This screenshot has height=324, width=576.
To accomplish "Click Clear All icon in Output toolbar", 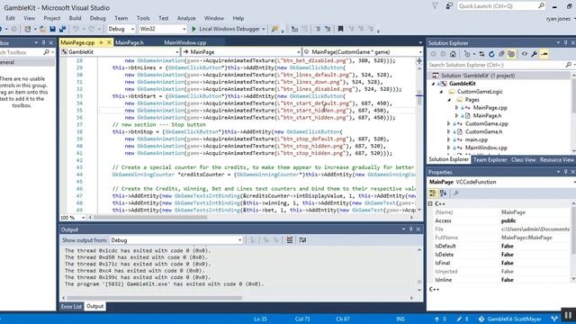I will (x=290, y=240).
